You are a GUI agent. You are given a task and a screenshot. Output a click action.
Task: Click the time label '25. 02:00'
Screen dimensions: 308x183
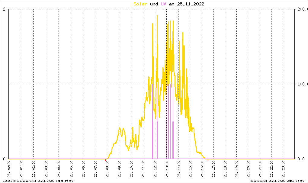pyautogui.click(x=34, y=169)
